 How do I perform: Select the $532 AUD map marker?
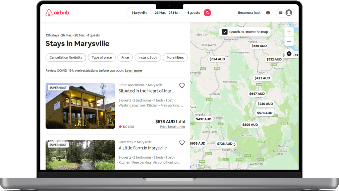pyautogui.click(x=274, y=59)
